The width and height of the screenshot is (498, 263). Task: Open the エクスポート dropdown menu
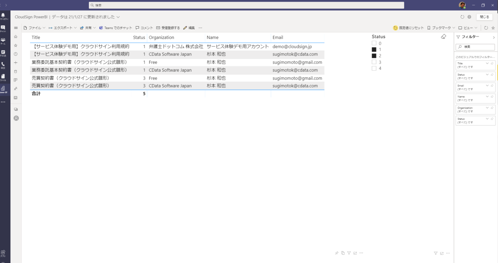63,28
